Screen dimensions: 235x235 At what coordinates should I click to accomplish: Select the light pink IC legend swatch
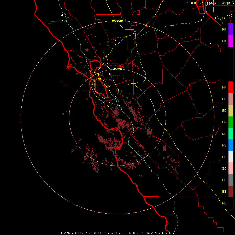231,168
